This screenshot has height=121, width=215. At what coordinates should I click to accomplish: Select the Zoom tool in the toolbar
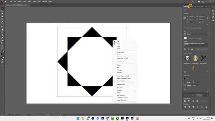click(x=2, y=48)
